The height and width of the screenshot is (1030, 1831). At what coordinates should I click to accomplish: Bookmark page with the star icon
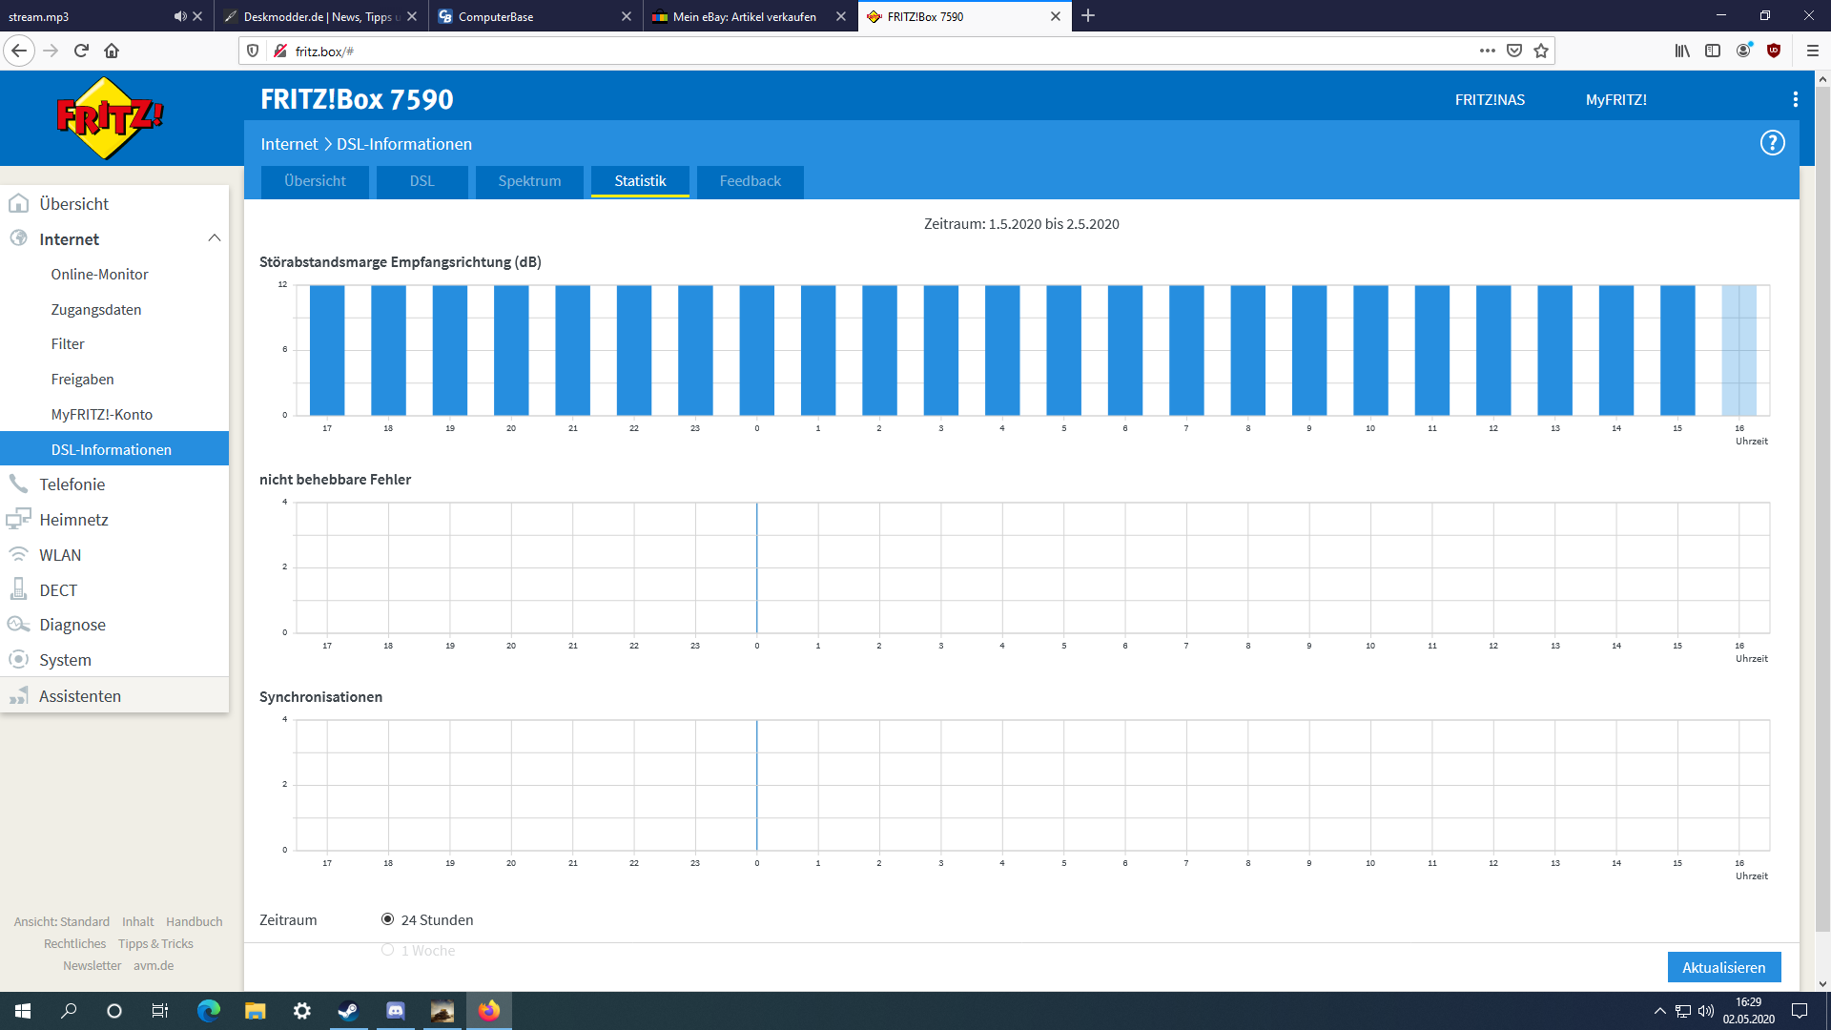[x=1541, y=51]
